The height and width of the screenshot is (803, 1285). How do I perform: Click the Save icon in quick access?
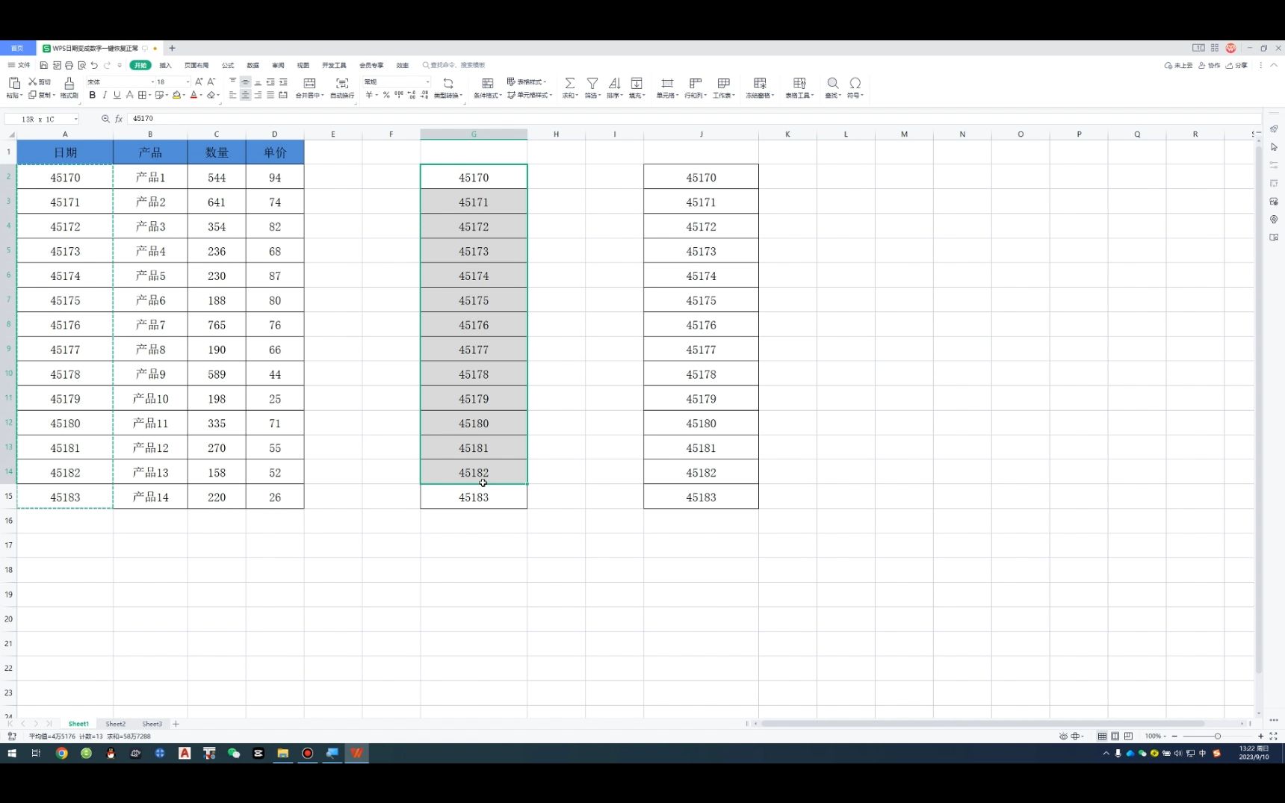coord(44,66)
